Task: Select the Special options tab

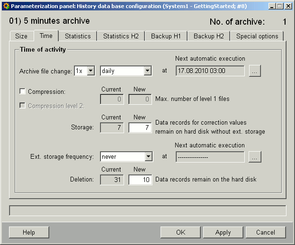Action: [257, 36]
